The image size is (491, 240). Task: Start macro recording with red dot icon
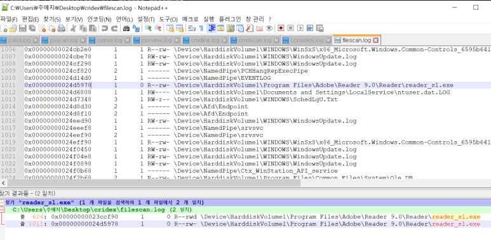tap(281, 28)
